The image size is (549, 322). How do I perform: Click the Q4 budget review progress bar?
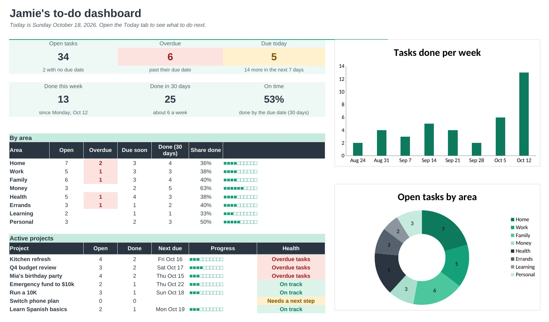click(x=206, y=268)
